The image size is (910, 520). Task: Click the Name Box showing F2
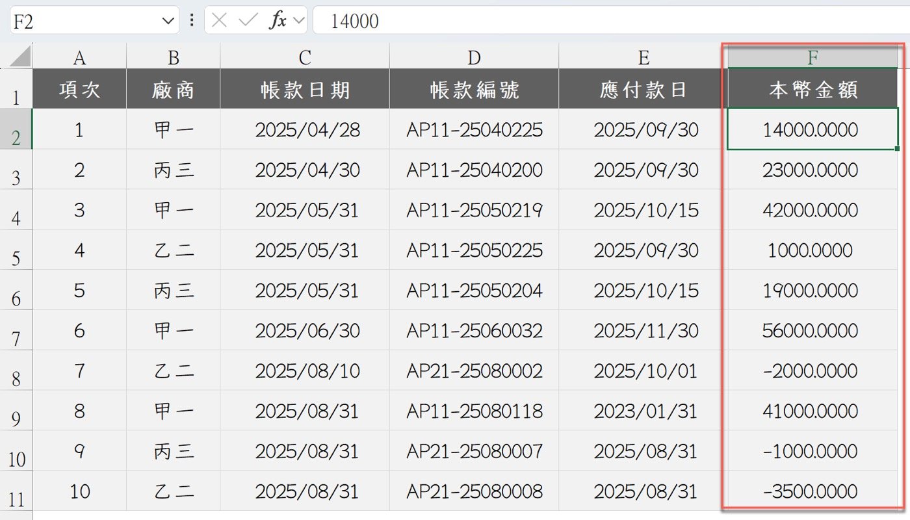(93, 20)
